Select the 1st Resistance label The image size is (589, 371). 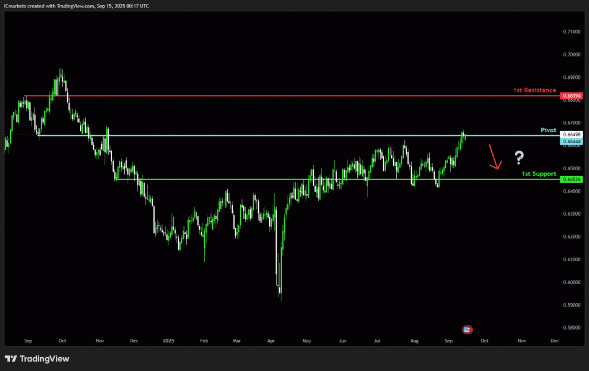tap(534, 90)
